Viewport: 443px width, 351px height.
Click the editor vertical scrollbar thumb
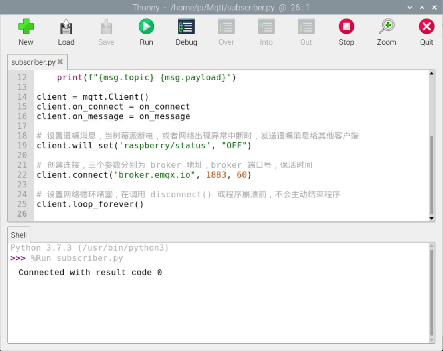tap(431, 175)
